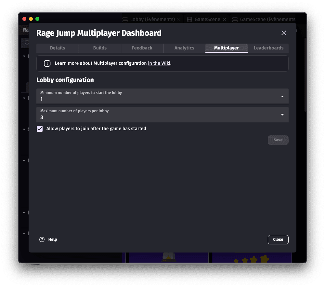The height and width of the screenshot is (287, 325).
Task: Open the Builds tab
Action: 100,48
